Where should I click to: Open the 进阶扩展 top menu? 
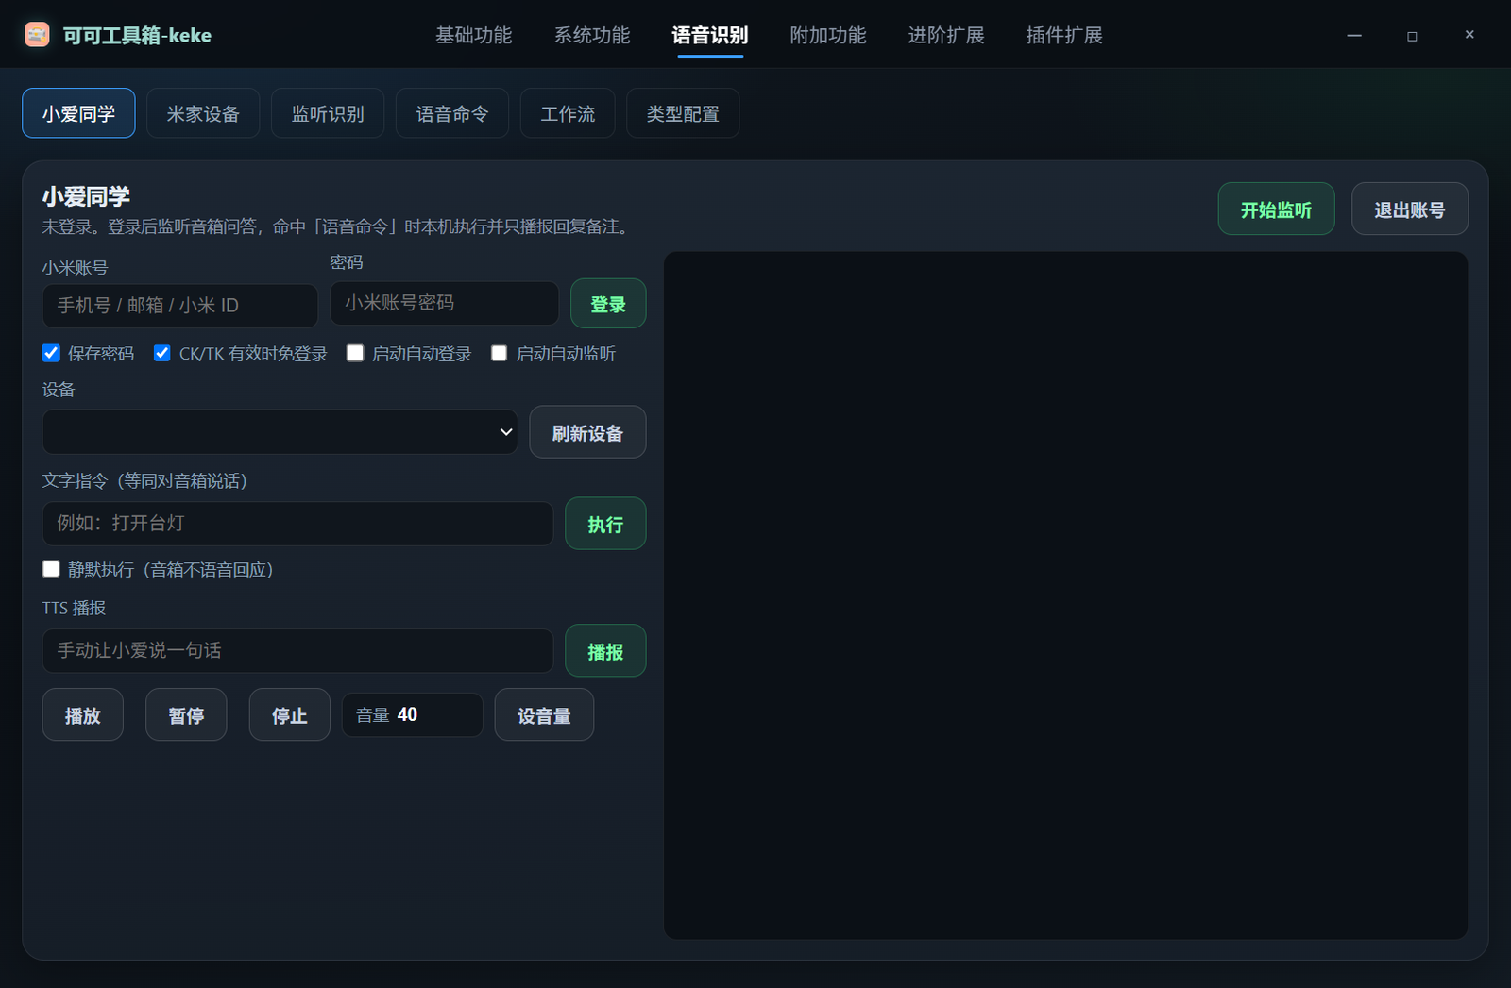coord(946,36)
